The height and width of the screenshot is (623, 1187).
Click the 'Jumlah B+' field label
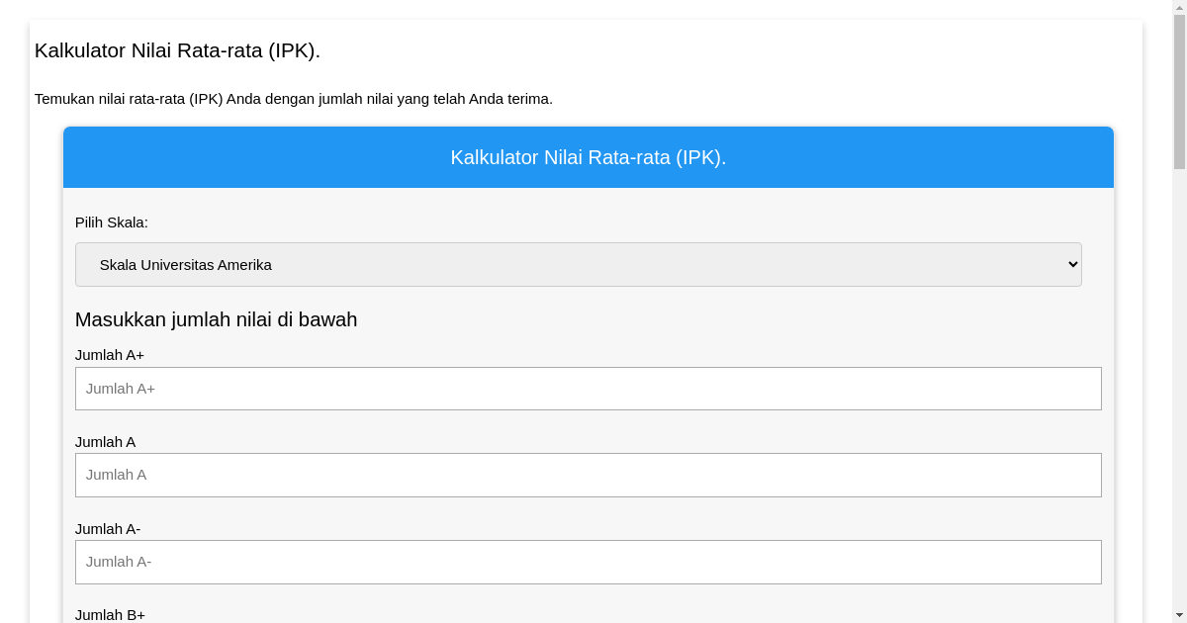(x=110, y=614)
